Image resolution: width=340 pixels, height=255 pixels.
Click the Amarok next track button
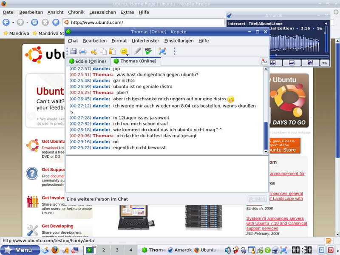point(310,63)
